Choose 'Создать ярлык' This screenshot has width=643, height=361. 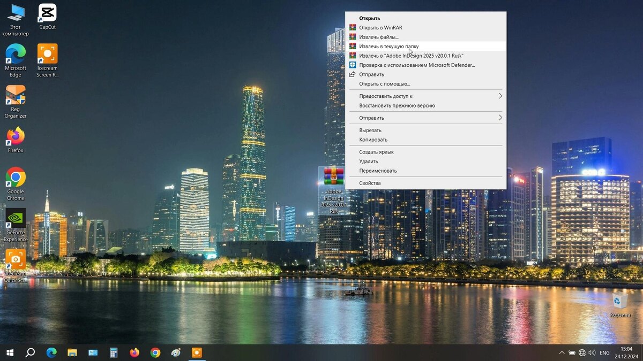pos(425,152)
